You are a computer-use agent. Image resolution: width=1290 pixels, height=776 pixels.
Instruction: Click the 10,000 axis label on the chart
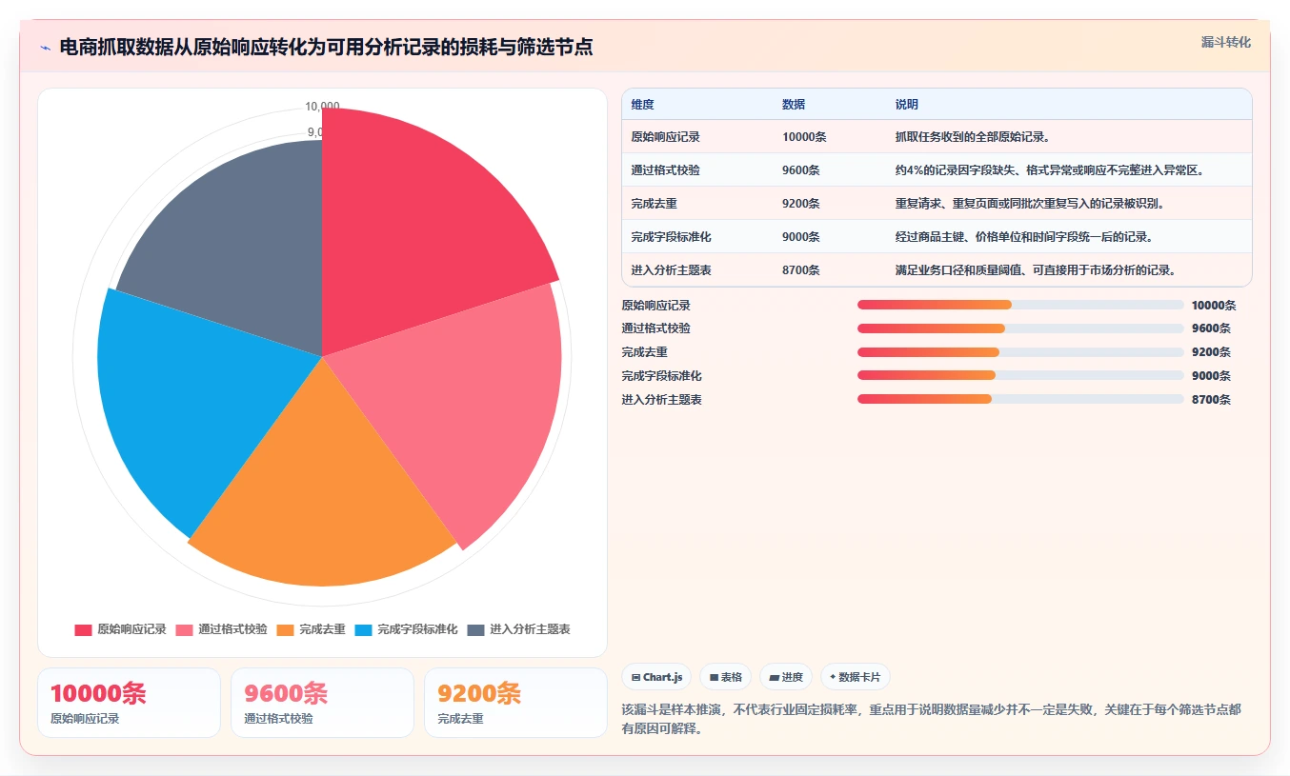[x=322, y=107]
